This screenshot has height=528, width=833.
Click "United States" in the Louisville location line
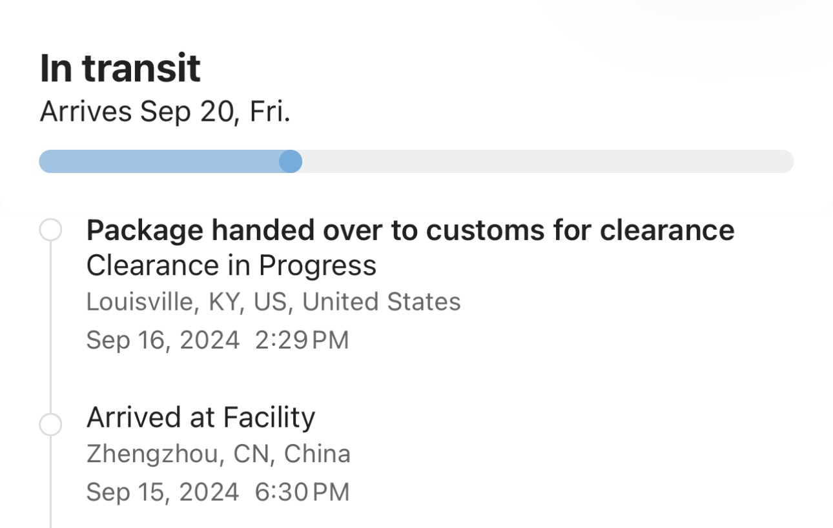381,302
